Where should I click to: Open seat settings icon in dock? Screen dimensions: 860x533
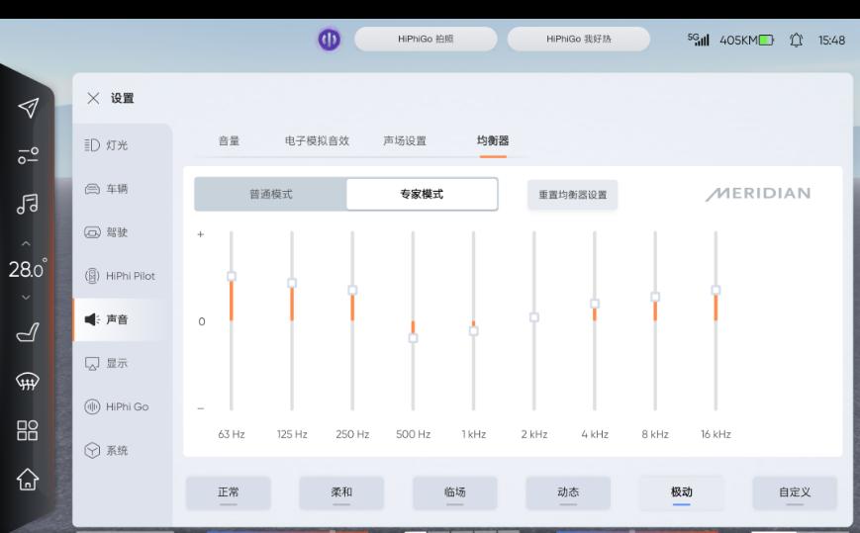(x=28, y=332)
